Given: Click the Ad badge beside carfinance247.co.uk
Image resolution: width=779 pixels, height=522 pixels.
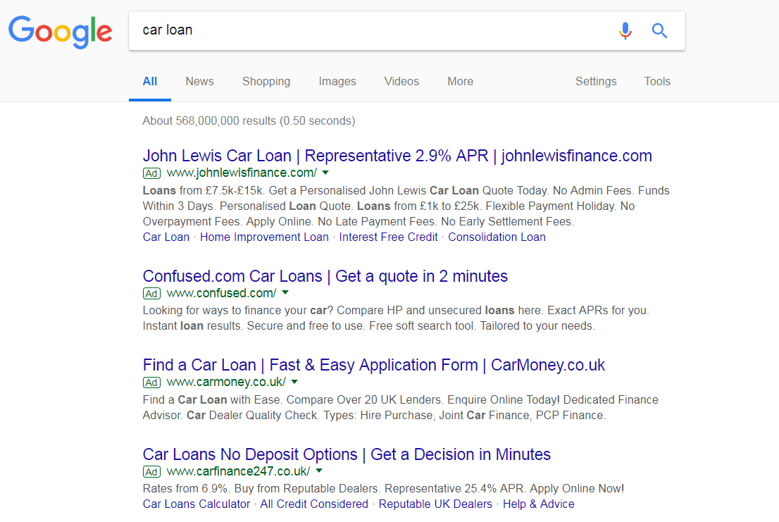Looking at the screenshot, I should point(151,472).
